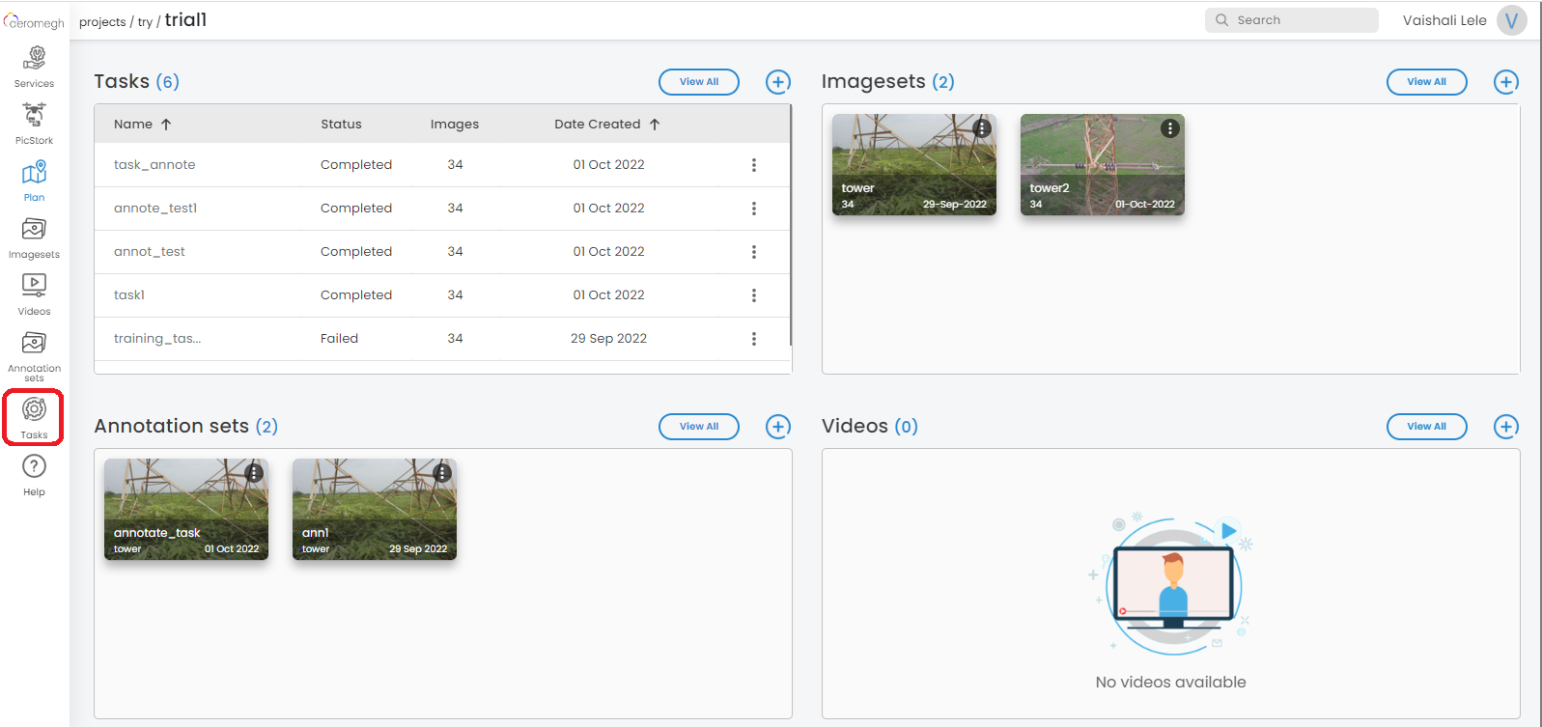Add a new task with plus icon
Viewport: 1542px width, 727px height.
pyautogui.click(x=778, y=82)
